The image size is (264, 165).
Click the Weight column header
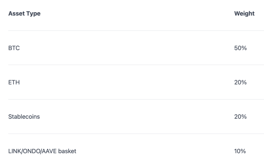point(244,14)
